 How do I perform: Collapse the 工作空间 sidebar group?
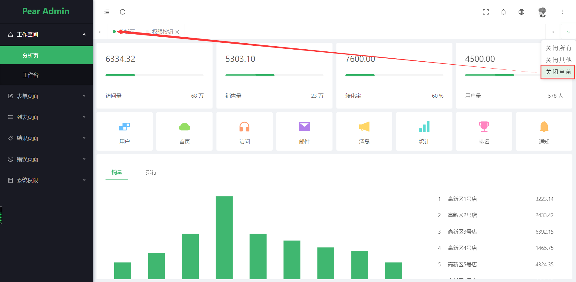(x=47, y=34)
